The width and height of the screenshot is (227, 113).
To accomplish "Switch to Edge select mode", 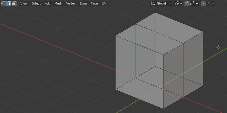I will coord(9,3).
